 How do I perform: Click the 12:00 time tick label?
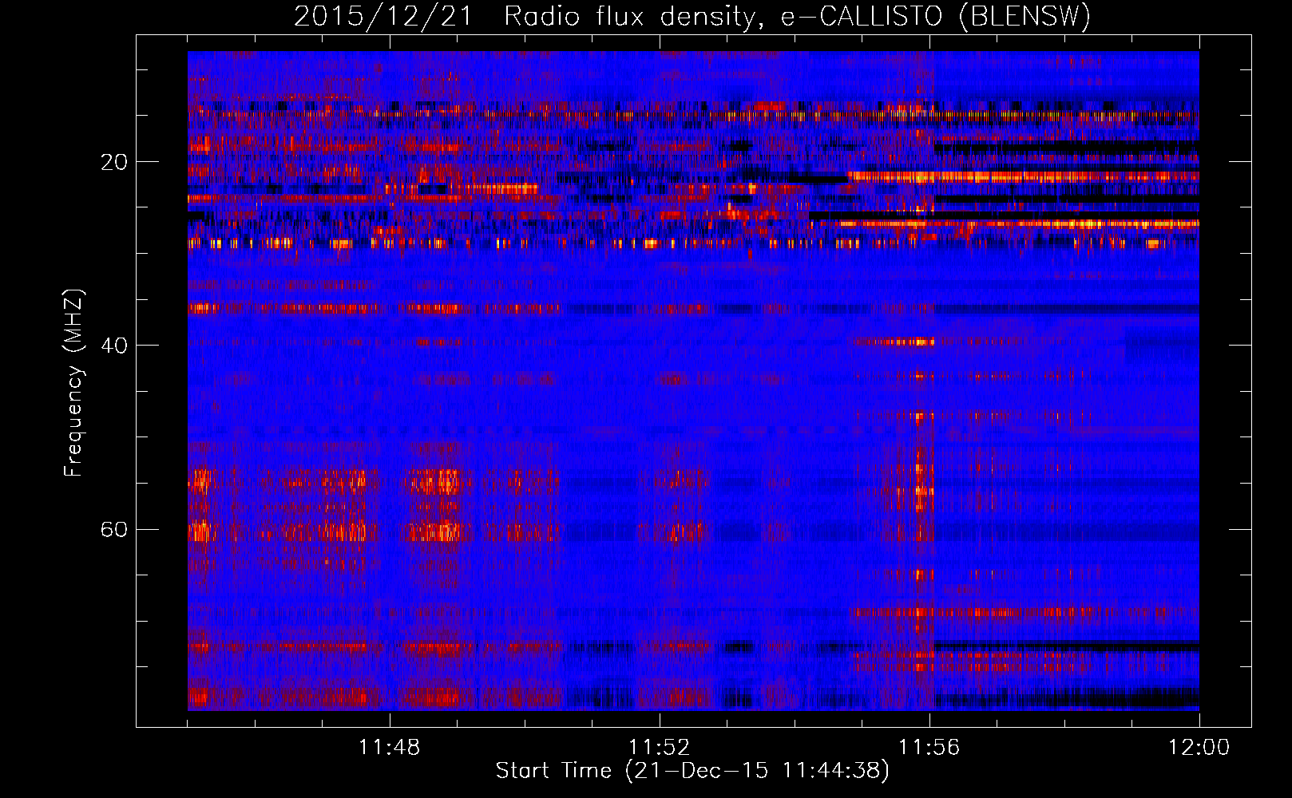click(1199, 748)
